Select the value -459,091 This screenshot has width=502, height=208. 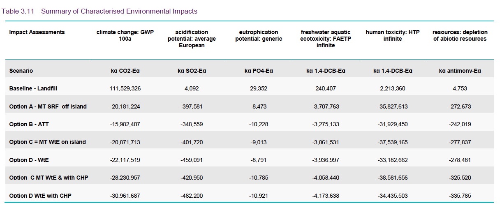coord(192,160)
